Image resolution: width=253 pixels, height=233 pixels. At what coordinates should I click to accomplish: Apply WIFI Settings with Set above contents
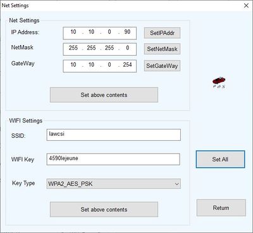[x=104, y=210]
